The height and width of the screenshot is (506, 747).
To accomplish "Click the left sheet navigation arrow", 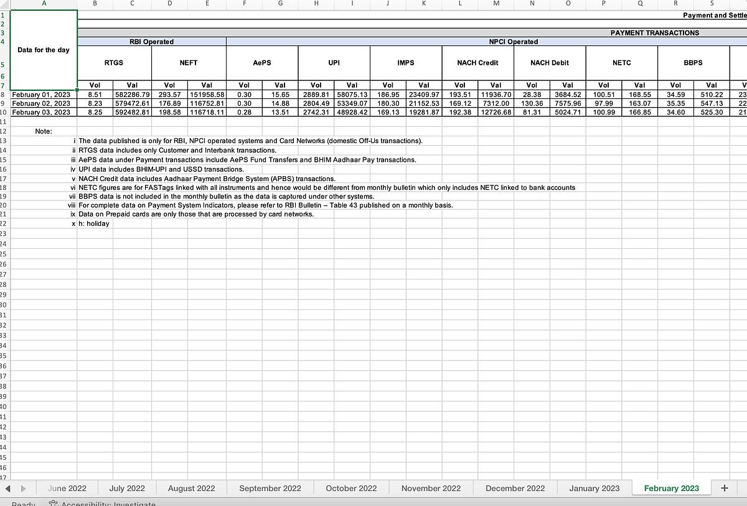I will [x=6, y=488].
